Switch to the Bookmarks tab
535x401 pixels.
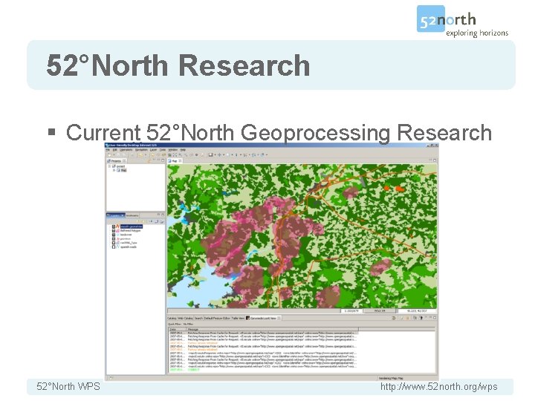(x=132, y=215)
